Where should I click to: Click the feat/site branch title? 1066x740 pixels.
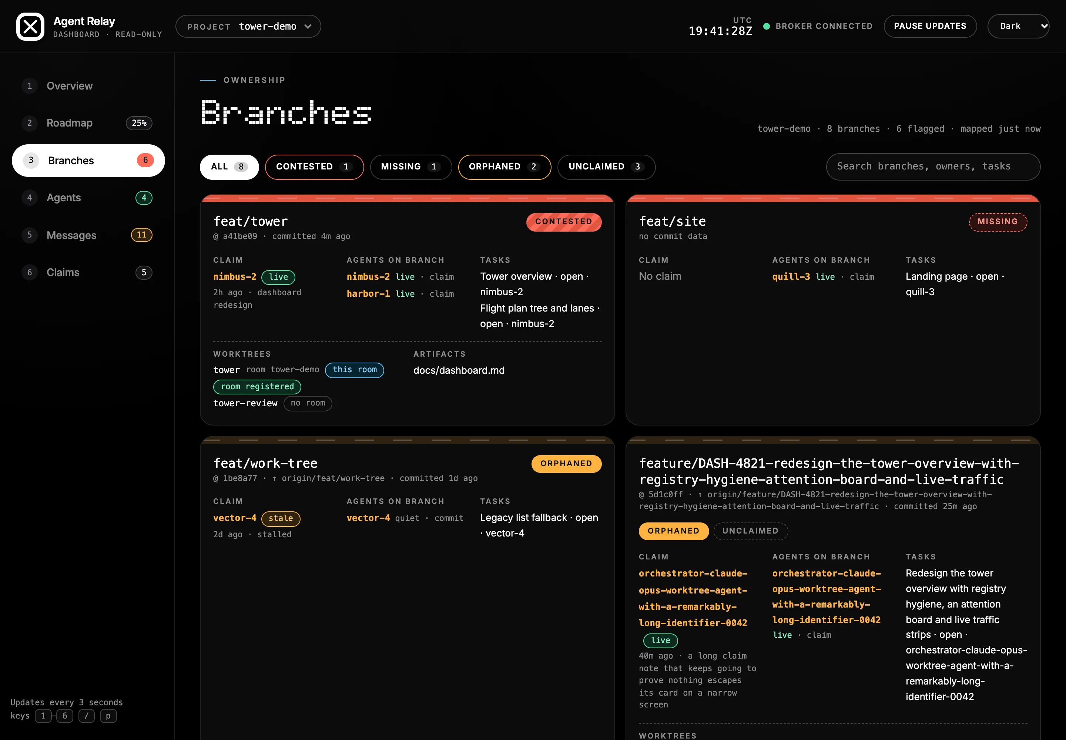click(673, 221)
